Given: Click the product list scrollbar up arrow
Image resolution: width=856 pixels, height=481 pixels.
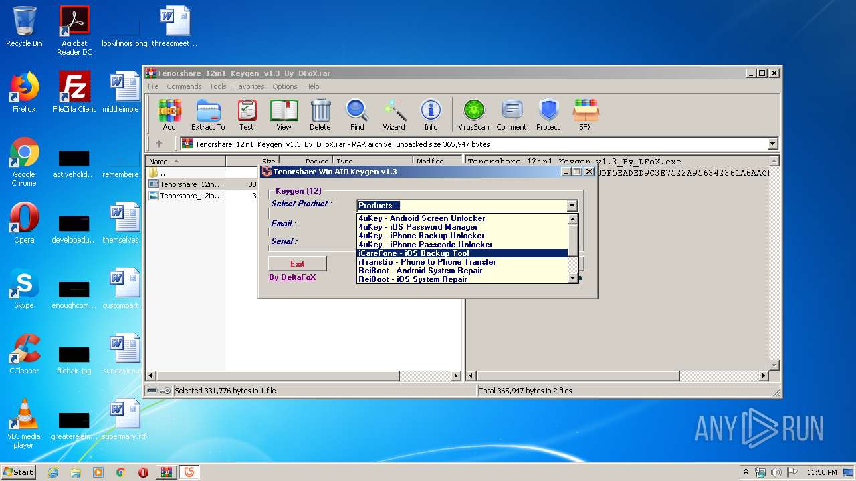Looking at the screenshot, I should 572,219.
